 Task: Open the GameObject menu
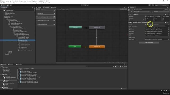click(x=14, y=3)
